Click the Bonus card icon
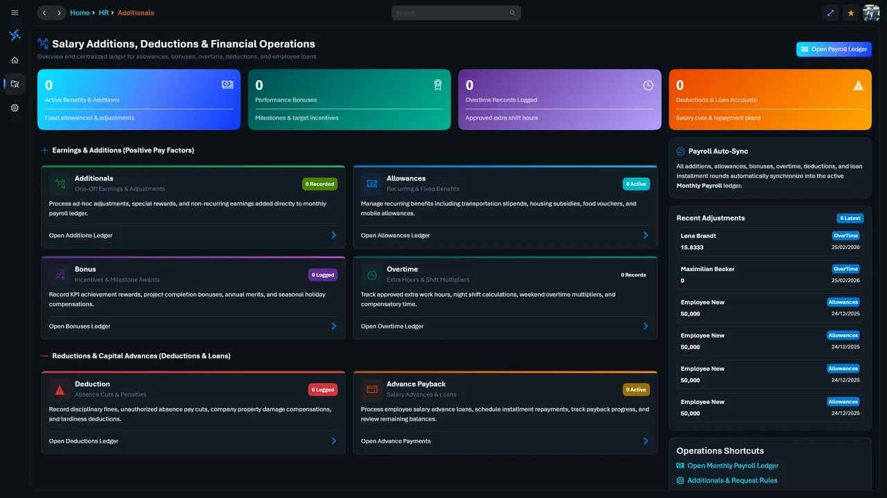 [x=60, y=275]
